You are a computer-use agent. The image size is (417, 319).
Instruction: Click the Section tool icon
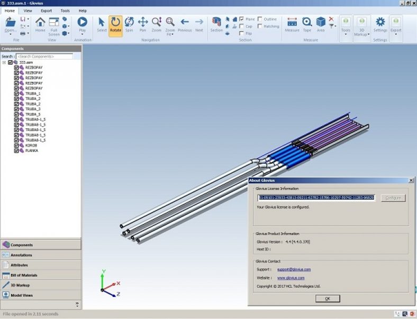(216, 24)
